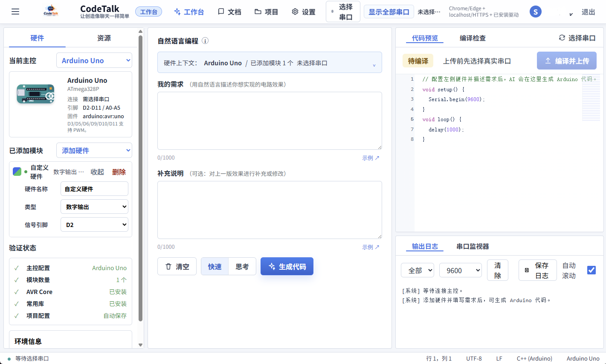
Task: Open the 添加硬件 dropdown
Action: pos(94,150)
